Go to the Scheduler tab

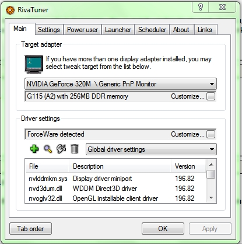(x=152, y=30)
